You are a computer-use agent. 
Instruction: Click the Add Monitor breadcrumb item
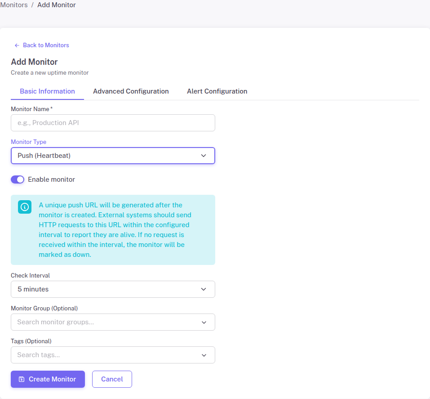tap(56, 4)
